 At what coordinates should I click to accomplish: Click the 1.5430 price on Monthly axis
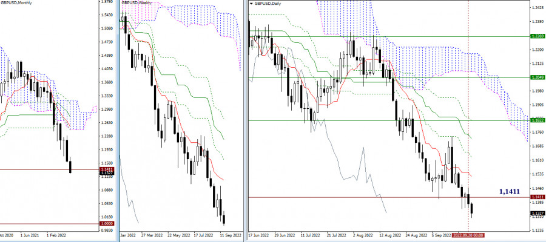click(106, 15)
